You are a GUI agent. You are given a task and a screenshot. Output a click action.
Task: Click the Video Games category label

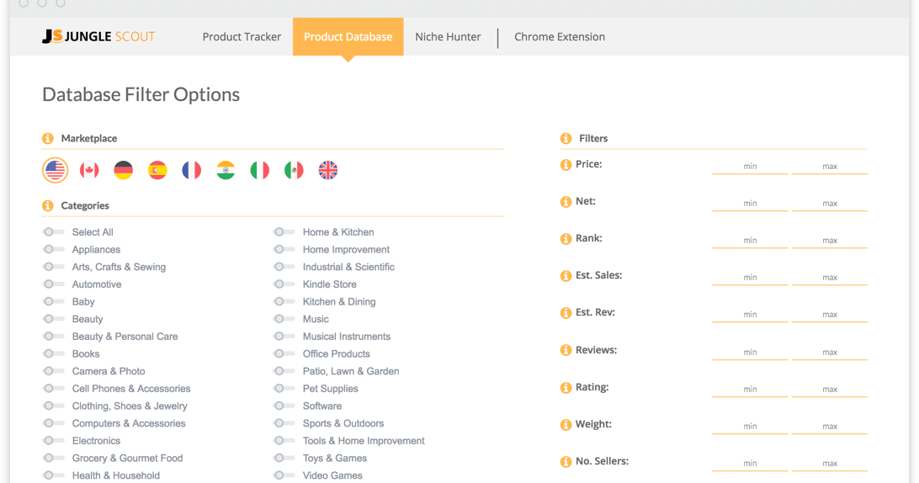[332, 475]
